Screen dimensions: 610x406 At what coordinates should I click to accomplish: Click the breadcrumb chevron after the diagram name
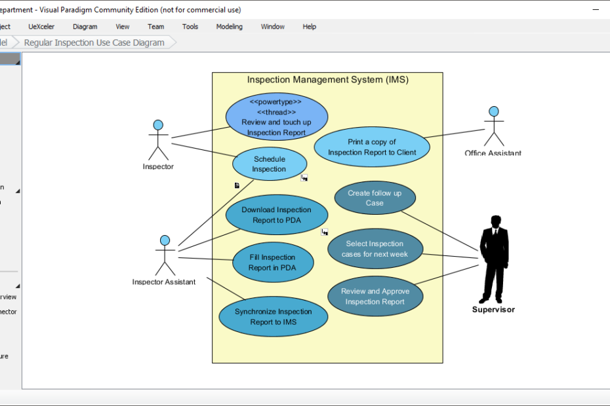pos(172,42)
